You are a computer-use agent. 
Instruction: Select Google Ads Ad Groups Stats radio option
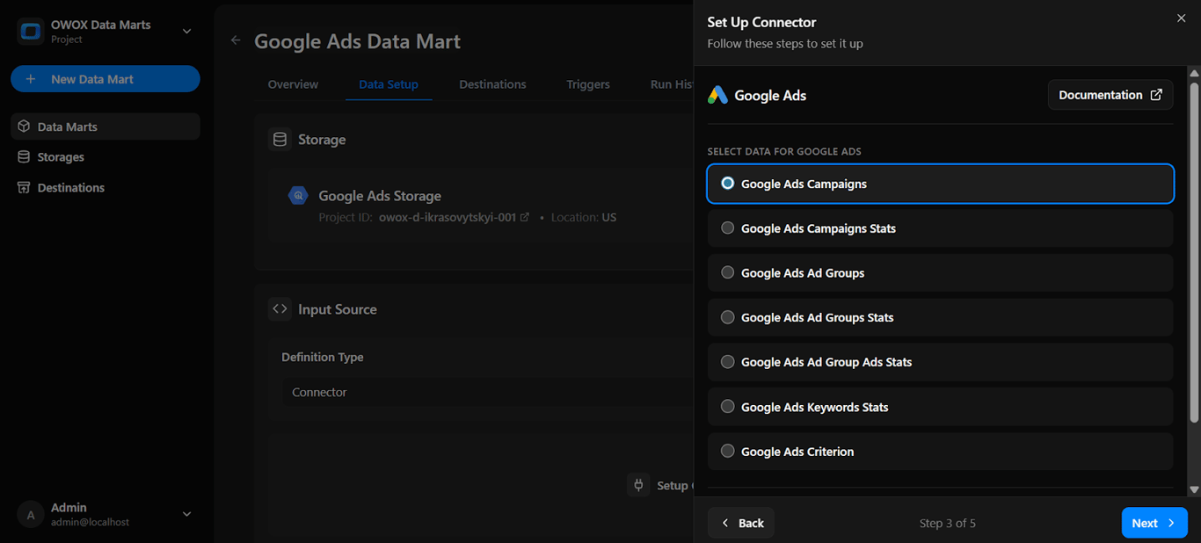pyautogui.click(x=940, y=317)
